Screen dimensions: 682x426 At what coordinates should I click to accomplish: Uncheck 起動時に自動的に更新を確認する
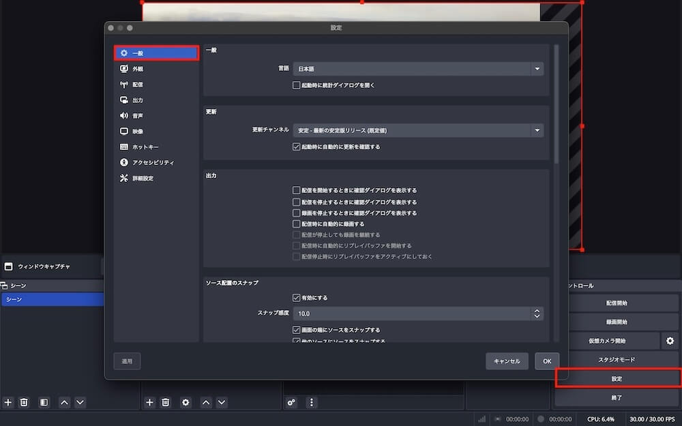[x=296, y=147]
